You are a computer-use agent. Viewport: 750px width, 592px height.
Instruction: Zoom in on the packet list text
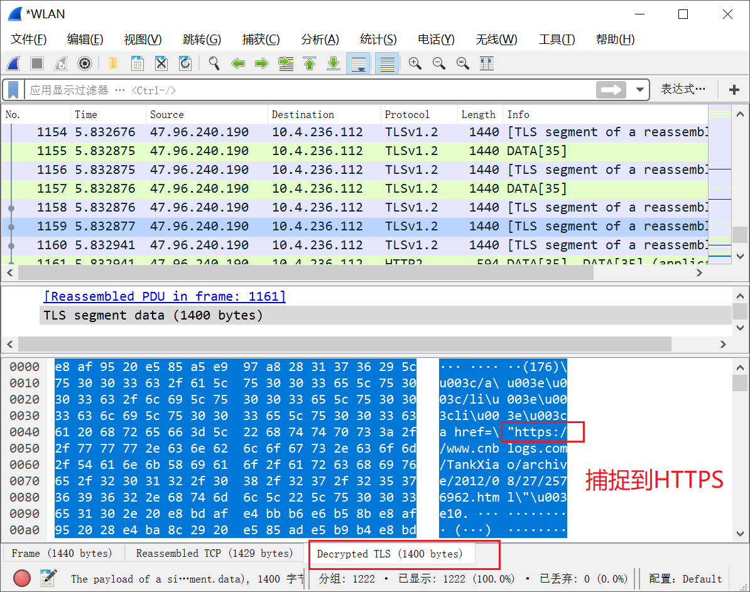click(x=415, y=63)
